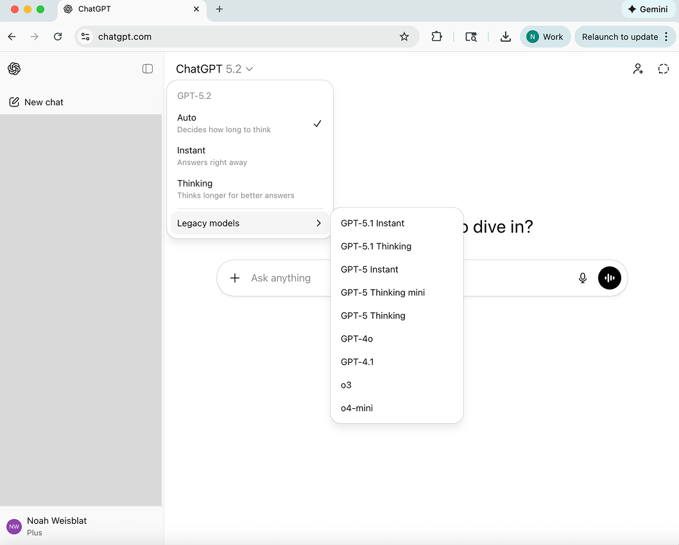Select Auto thinking mode
Screen dimensions: 679x545
(250, 123)
